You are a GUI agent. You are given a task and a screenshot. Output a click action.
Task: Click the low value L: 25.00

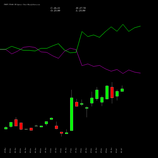(x=81, y=11)
